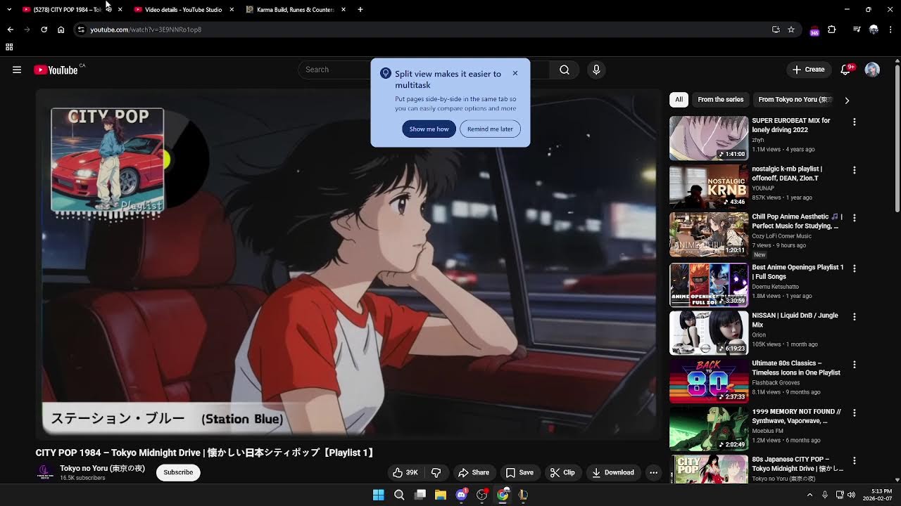
Task: Open options for Best Anime Openings video
Action: [x=855, y=268]
